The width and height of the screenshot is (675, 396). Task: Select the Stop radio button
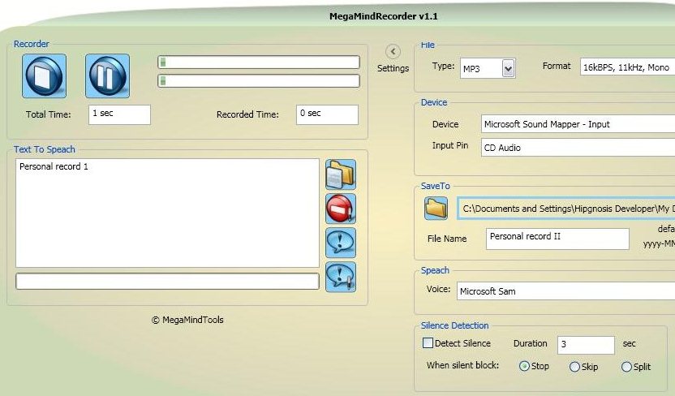coord(524,366)
